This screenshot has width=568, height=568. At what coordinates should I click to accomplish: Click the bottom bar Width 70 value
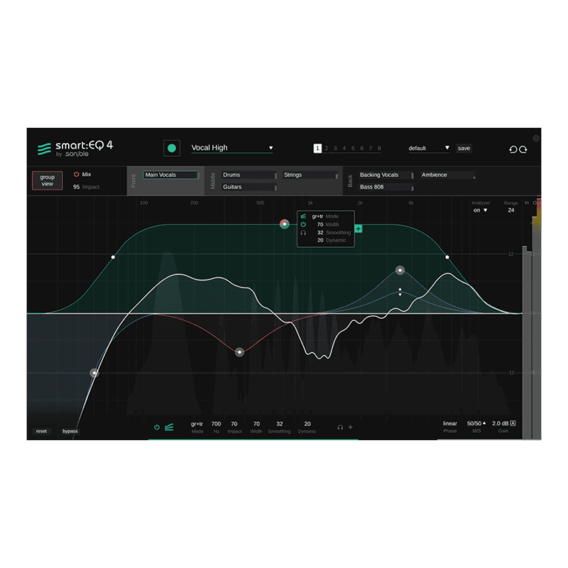256,424
